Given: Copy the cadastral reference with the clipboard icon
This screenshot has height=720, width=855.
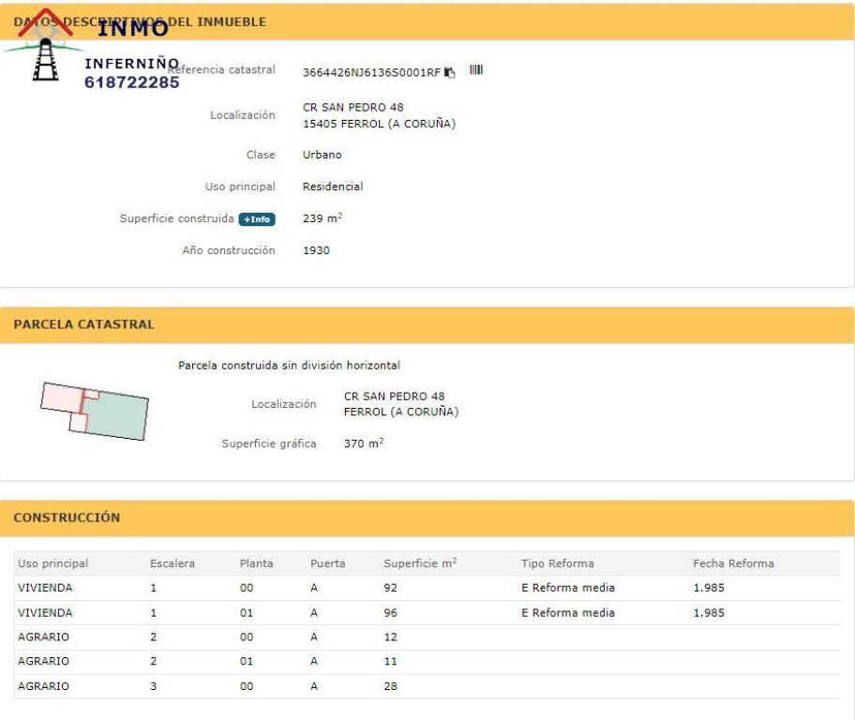Looking at the screenshot, I should click(x=449, y=72).
